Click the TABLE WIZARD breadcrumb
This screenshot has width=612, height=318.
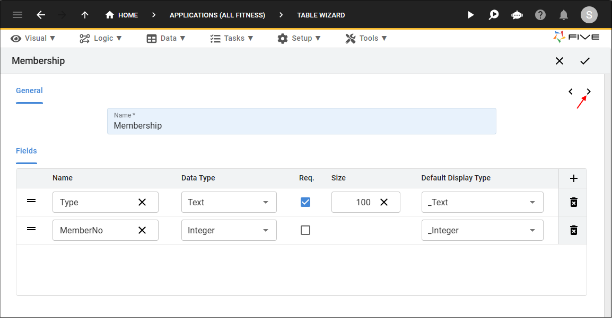coord(321,15)
